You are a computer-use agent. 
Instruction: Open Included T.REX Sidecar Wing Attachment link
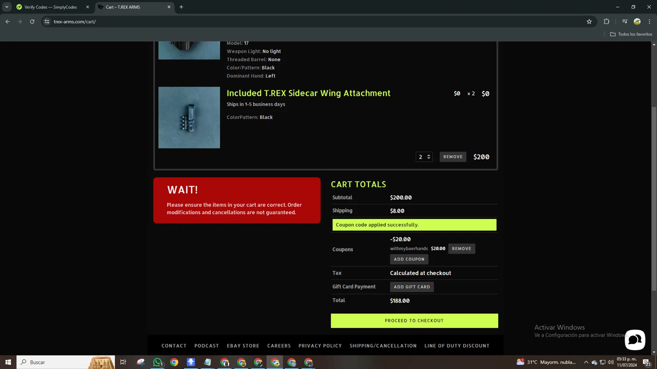tap(308, 93)
